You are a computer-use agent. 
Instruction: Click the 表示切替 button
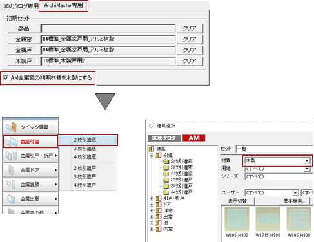(x=237, y=201)
